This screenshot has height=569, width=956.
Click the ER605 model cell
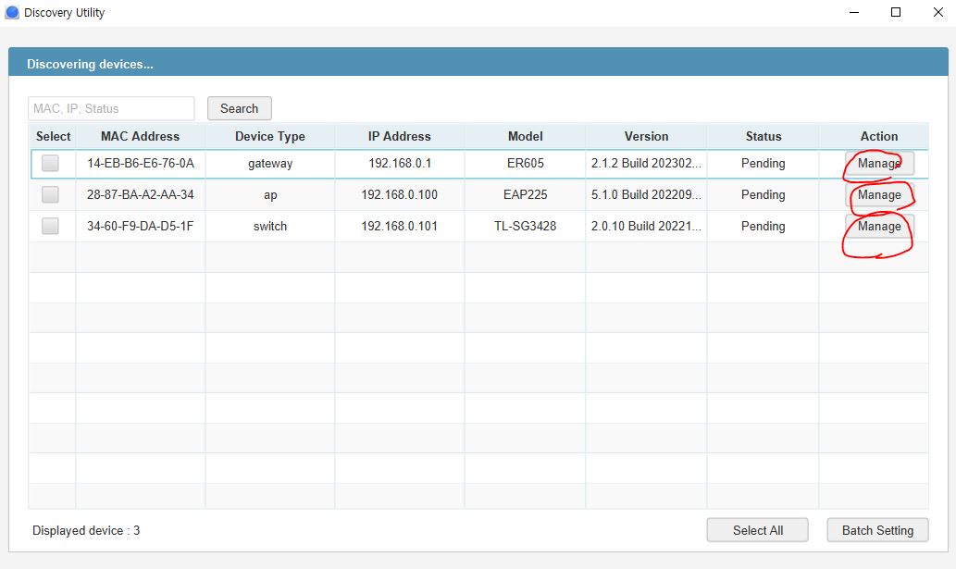[525, 163]
